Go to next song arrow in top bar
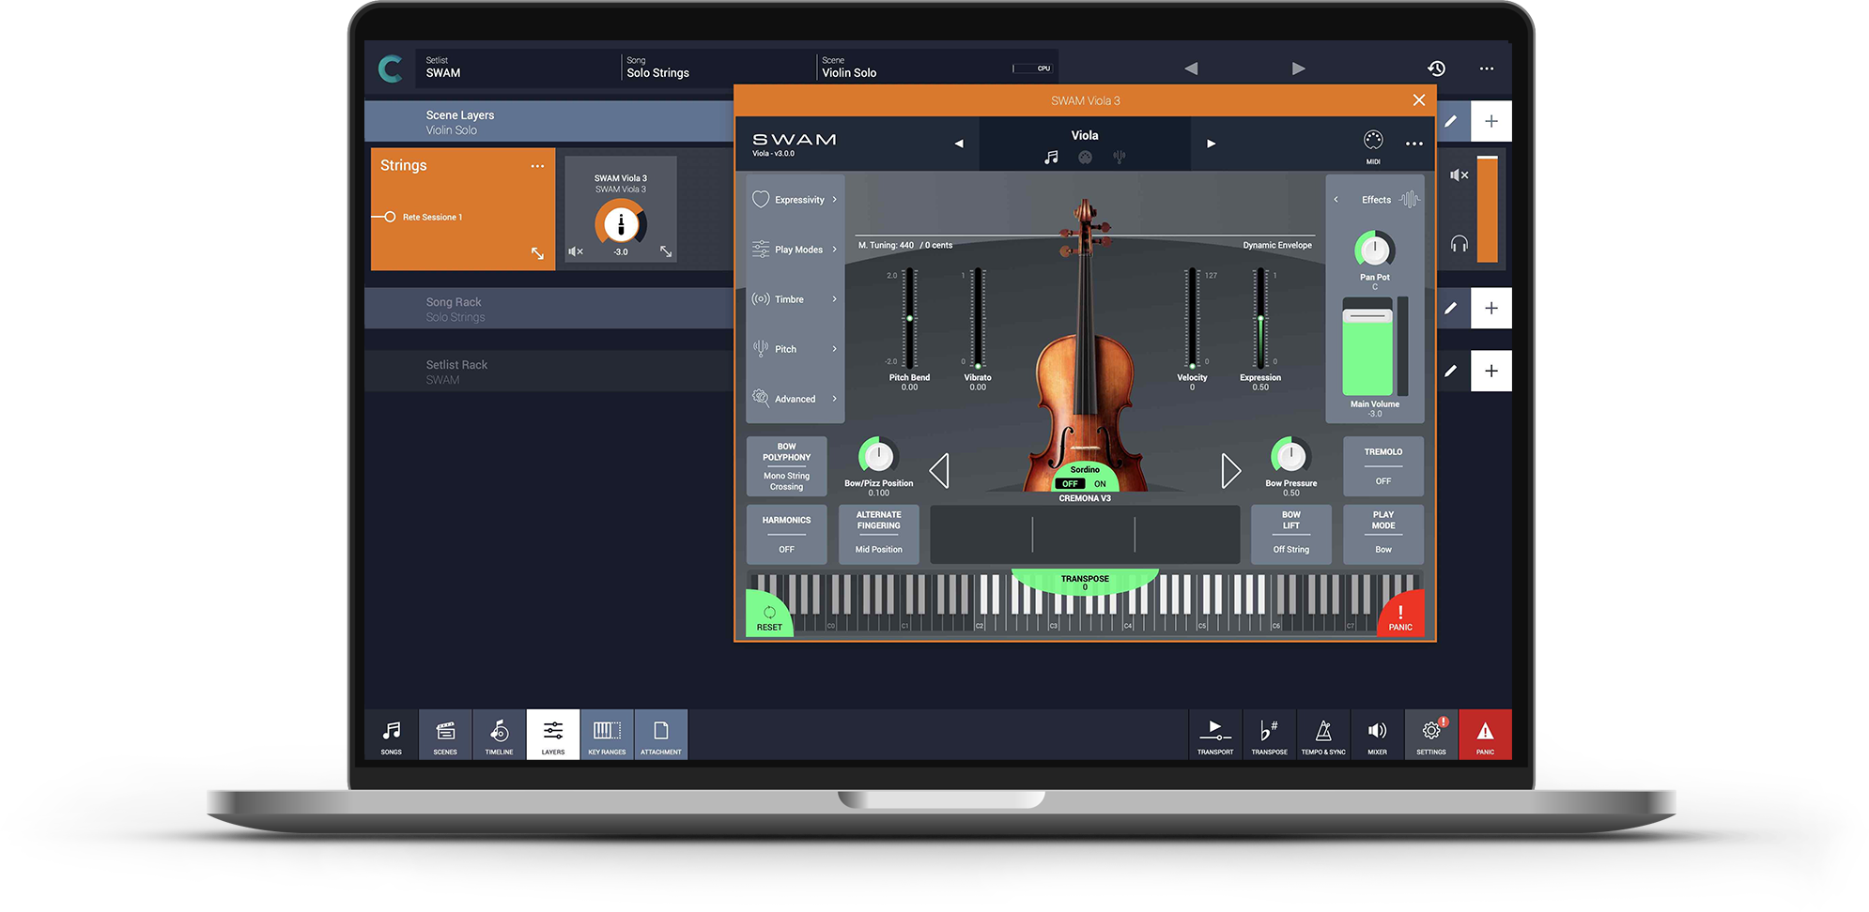Screen dimensions: 1869x912 coord(1299,68)
